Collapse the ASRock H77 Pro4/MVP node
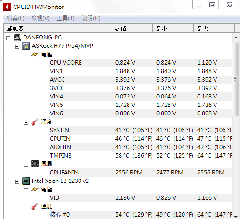This screenshot has height=219, width=240. click(x=17, y=46)
